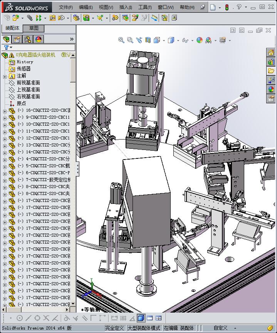Open Design Library in the task pane
Screen dimensions: 277x333
(271, 62)
